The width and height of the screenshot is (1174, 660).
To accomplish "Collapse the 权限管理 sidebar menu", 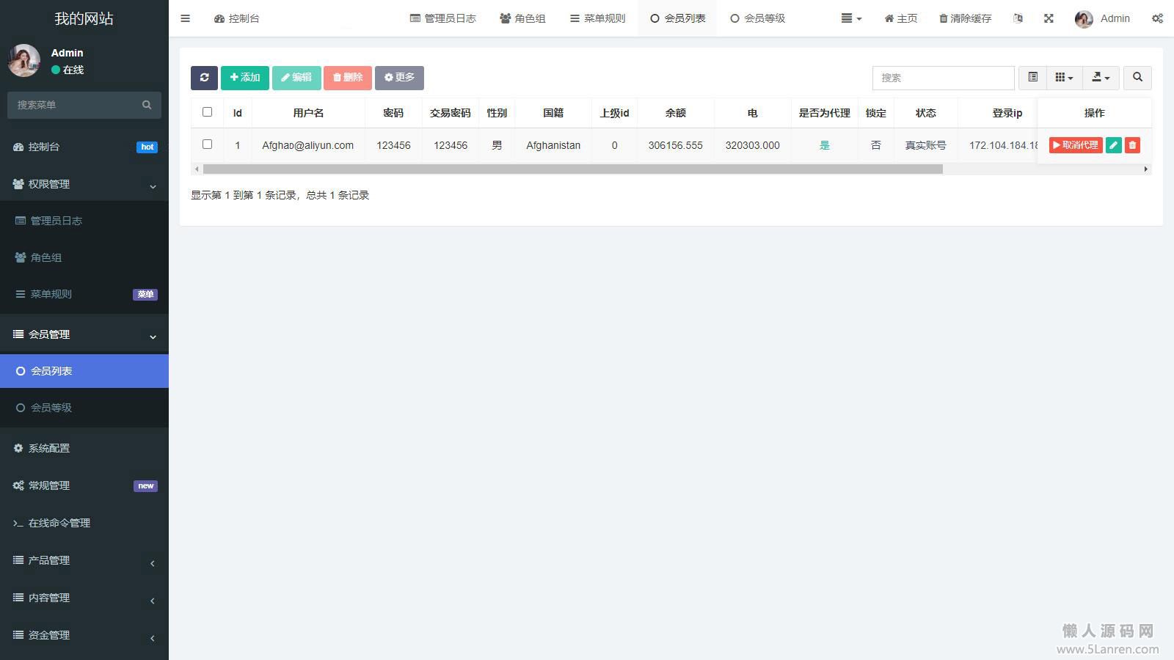I will pyautogui.click(x=84, y=184).
